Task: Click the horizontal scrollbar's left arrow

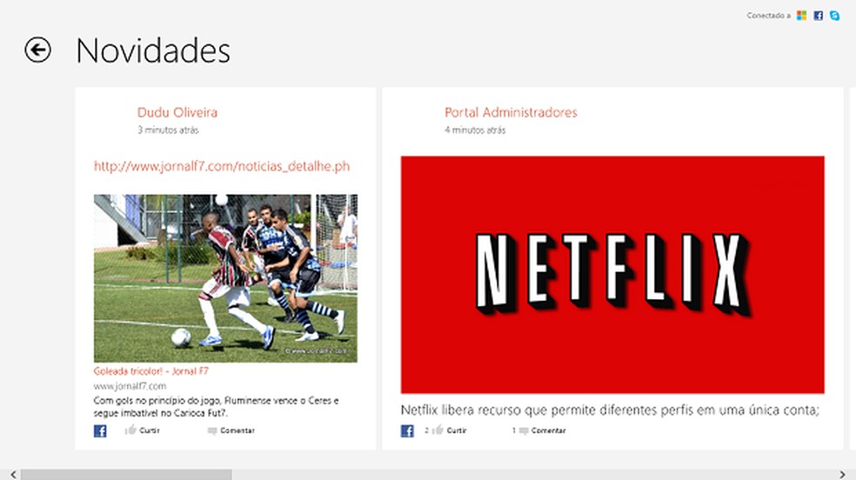Action: pos(13,475)
